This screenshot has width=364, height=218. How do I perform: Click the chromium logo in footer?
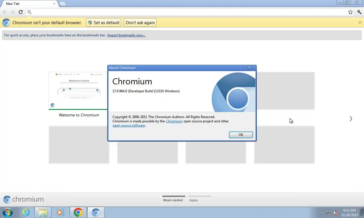23,199
